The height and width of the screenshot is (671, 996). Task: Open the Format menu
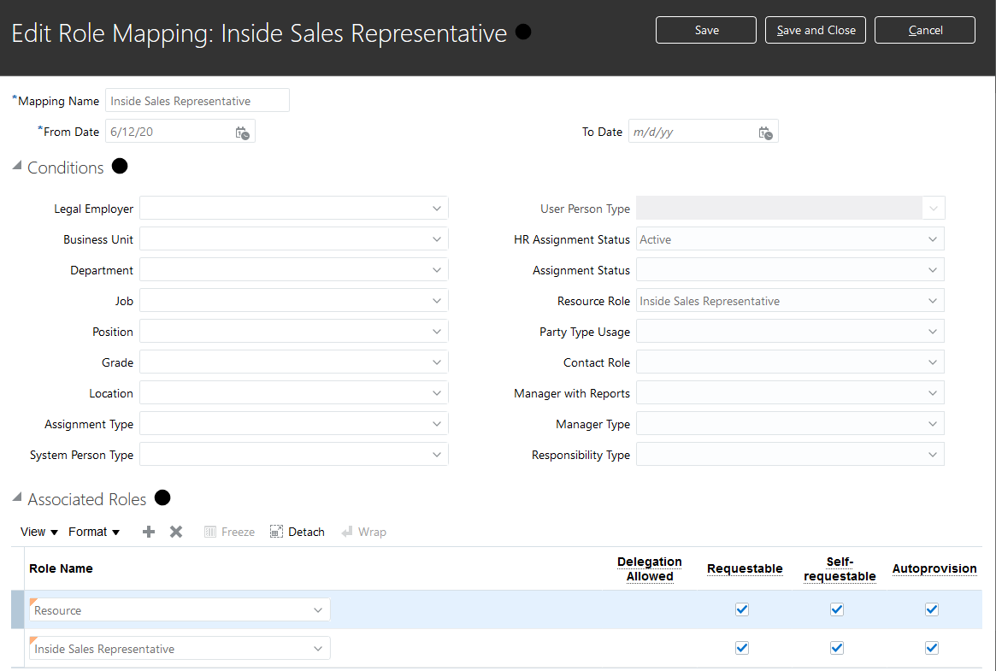tap(94, 532)
